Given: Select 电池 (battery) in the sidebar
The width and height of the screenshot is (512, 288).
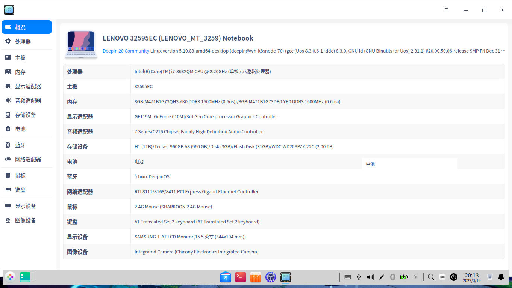Looking at the screenshot, I should (x=27, y=129).
